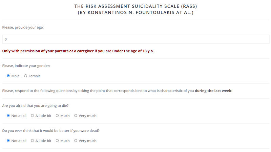Select the Male gender option
The height and width of the screenshot is (152, 271).
click(x=8, y=76)
